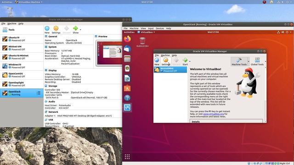This screenshot has height=165, width=294.
Task: Click Start arrow in nested VirtualBox Manager
Action: [x=185, y=61]
